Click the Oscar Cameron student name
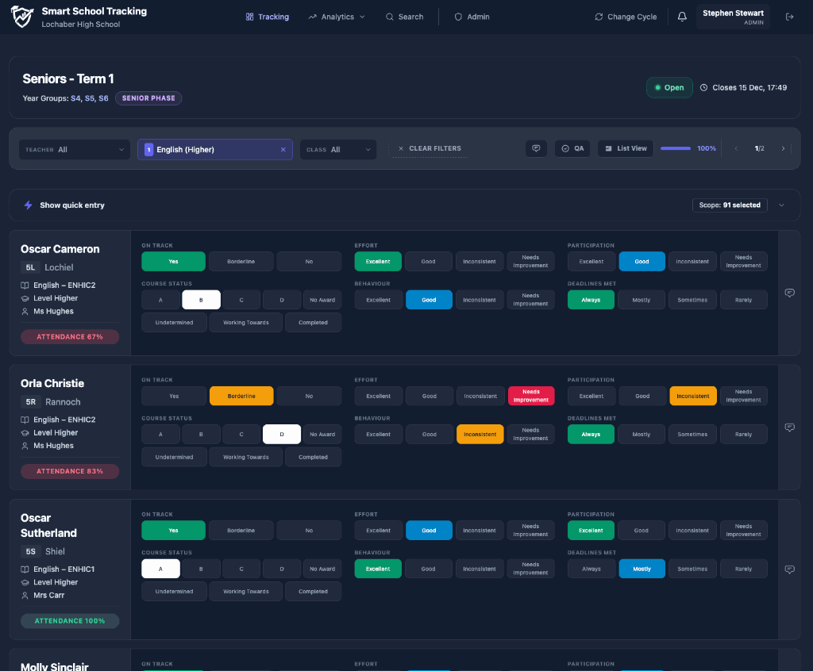 tap(60, 249)
